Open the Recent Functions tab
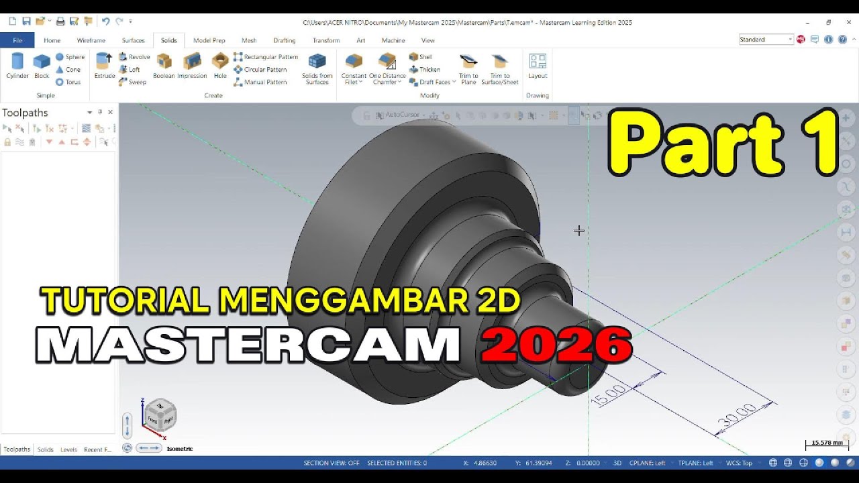This screenshot has width=859, height=483. [98, 449]
